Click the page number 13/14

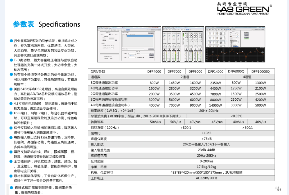[x=278, y=189]
